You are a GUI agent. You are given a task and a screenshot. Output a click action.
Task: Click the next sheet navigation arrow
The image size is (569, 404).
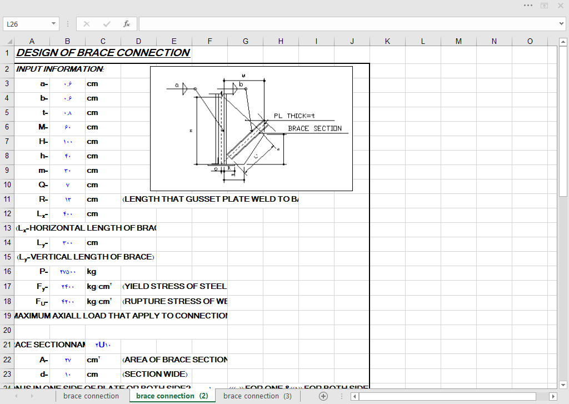click(x=32, y=396)
